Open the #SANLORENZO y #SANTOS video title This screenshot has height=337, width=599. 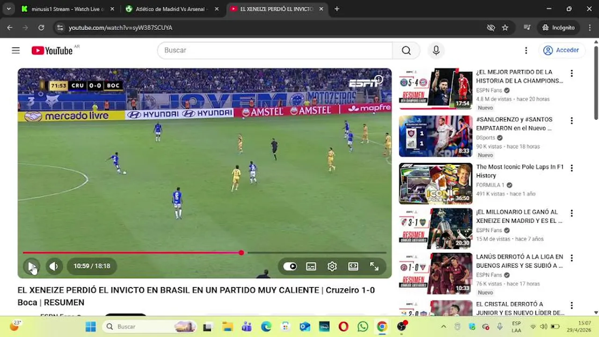(514, 124)
